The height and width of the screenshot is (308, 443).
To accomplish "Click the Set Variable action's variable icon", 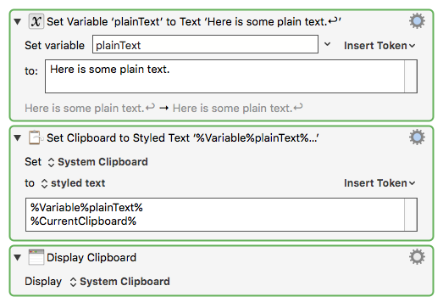I will pyautogui.click(x=36, y=21).
